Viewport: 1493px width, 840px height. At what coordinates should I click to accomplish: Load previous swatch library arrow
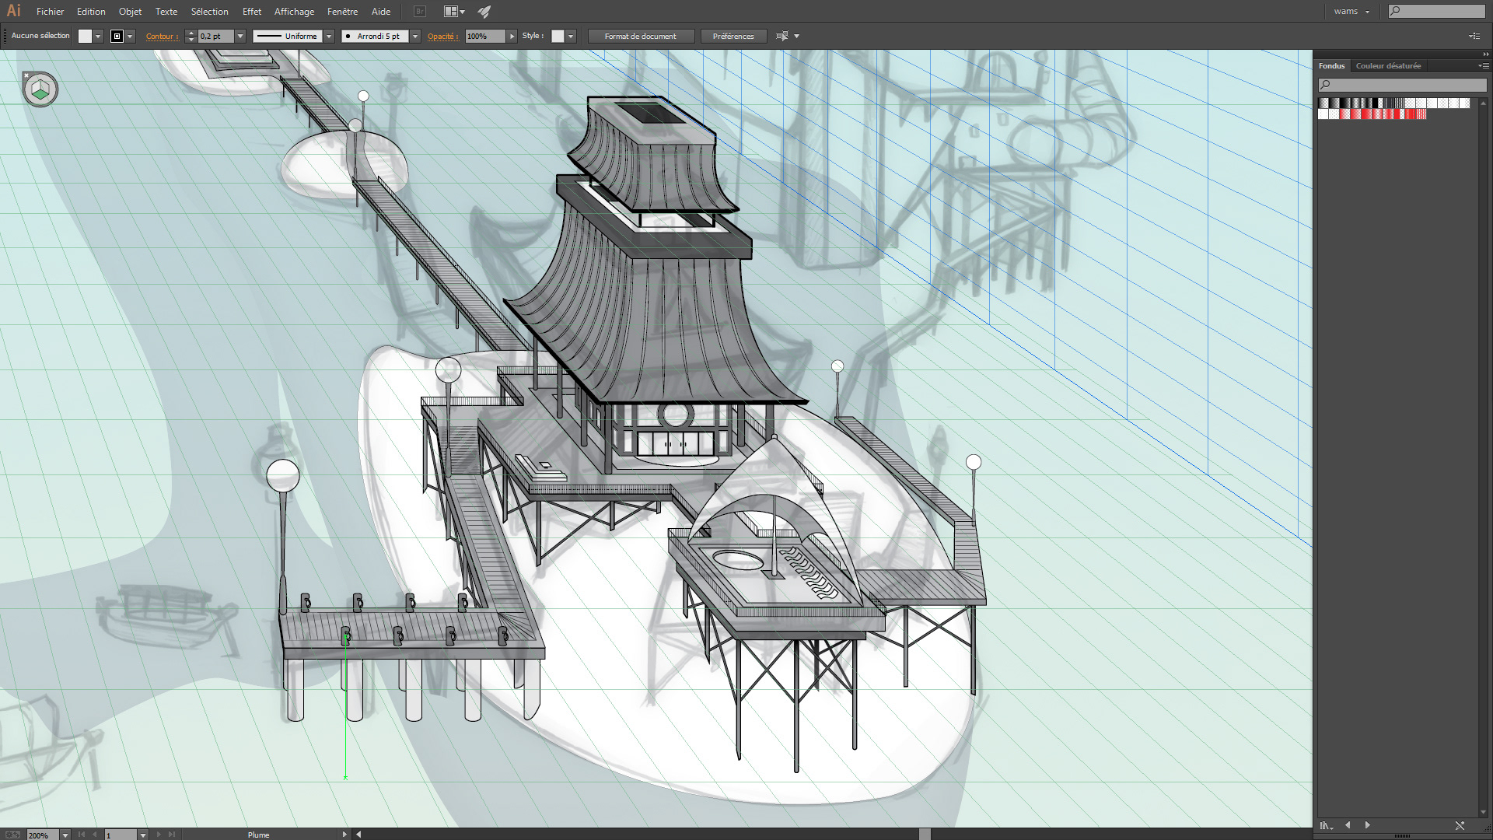click(1348, 825)
